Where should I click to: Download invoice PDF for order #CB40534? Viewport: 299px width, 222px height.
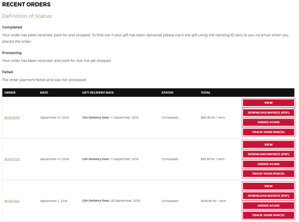tap(268, 196)
